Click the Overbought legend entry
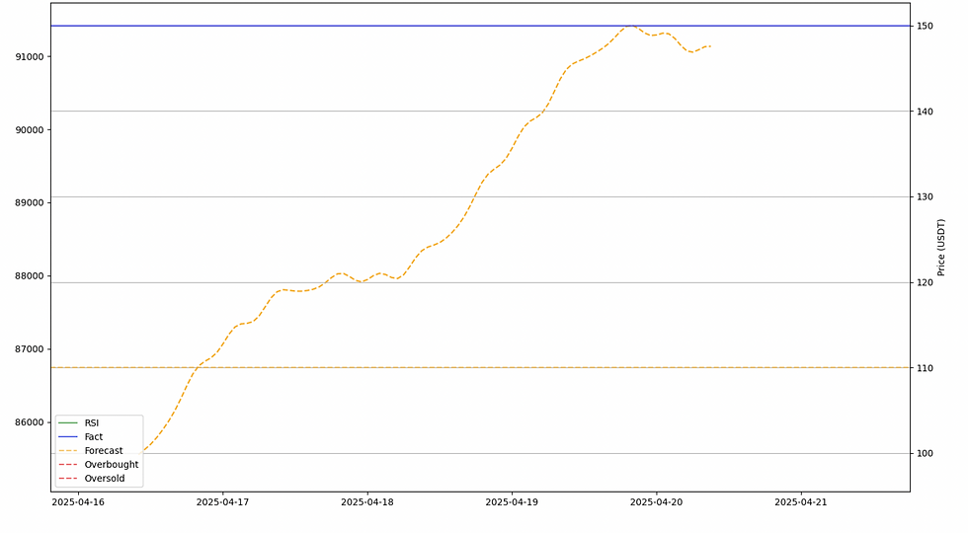This screenshot has height=533, width=968. 98,465
